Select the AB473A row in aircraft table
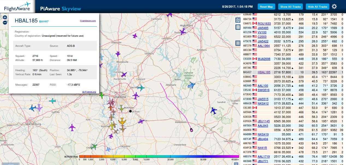 pyautogui.click(x=293, y=19)
